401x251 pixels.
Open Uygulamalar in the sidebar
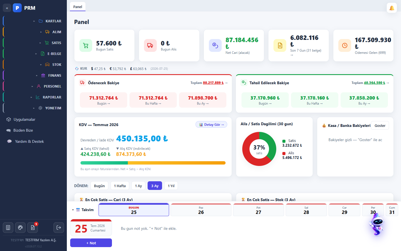(33, 119)
